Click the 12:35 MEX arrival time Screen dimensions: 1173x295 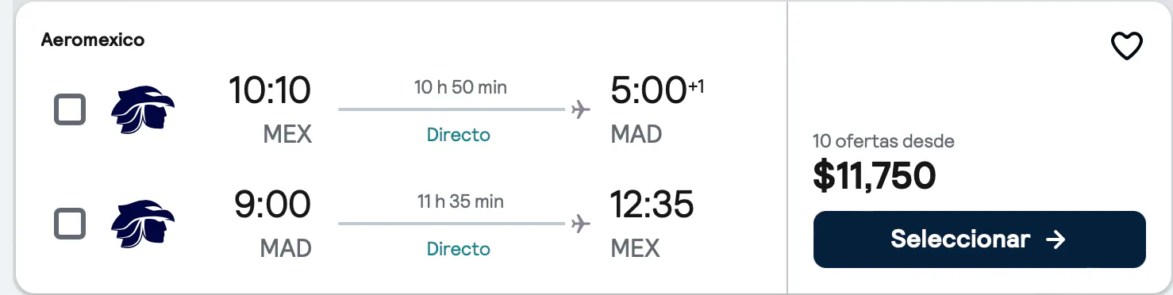coord(652,205)
